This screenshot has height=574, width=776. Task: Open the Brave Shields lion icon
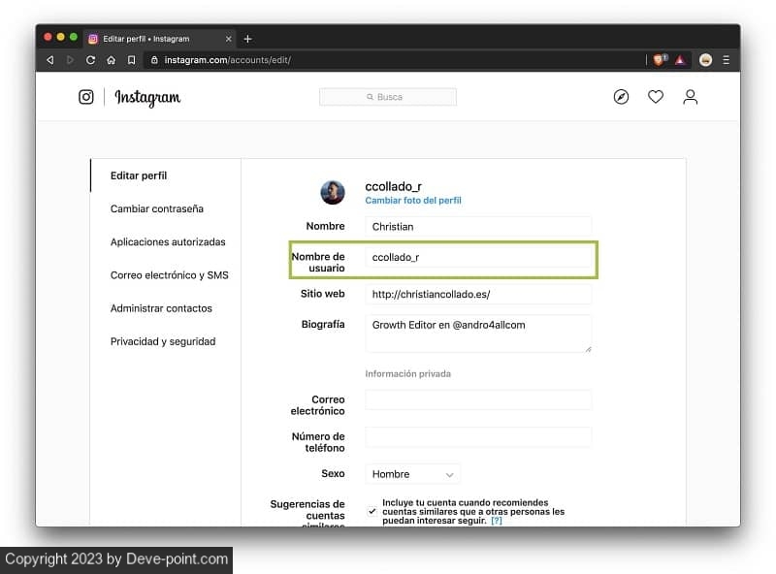(660, 59)
